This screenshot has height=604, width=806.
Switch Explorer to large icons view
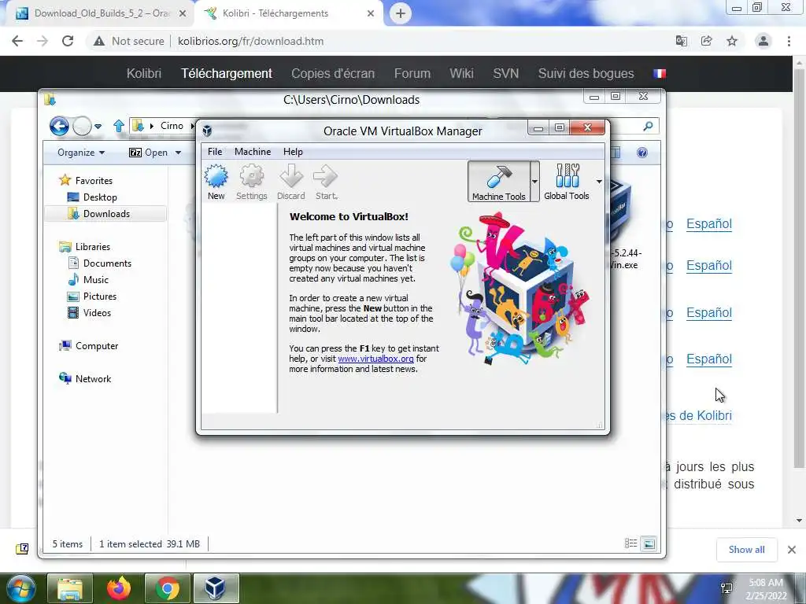pos(649,543)
